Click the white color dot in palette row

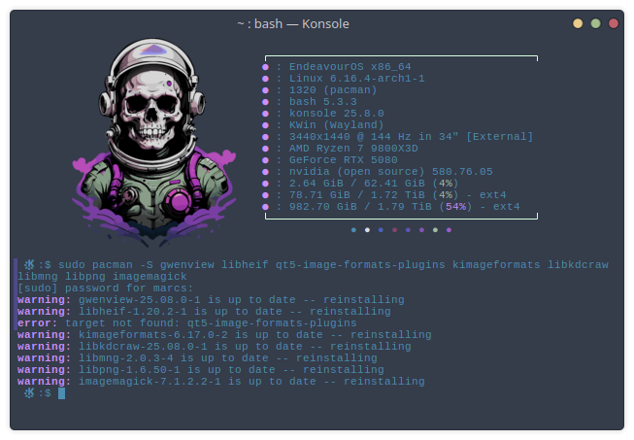[x=367, y=230]
